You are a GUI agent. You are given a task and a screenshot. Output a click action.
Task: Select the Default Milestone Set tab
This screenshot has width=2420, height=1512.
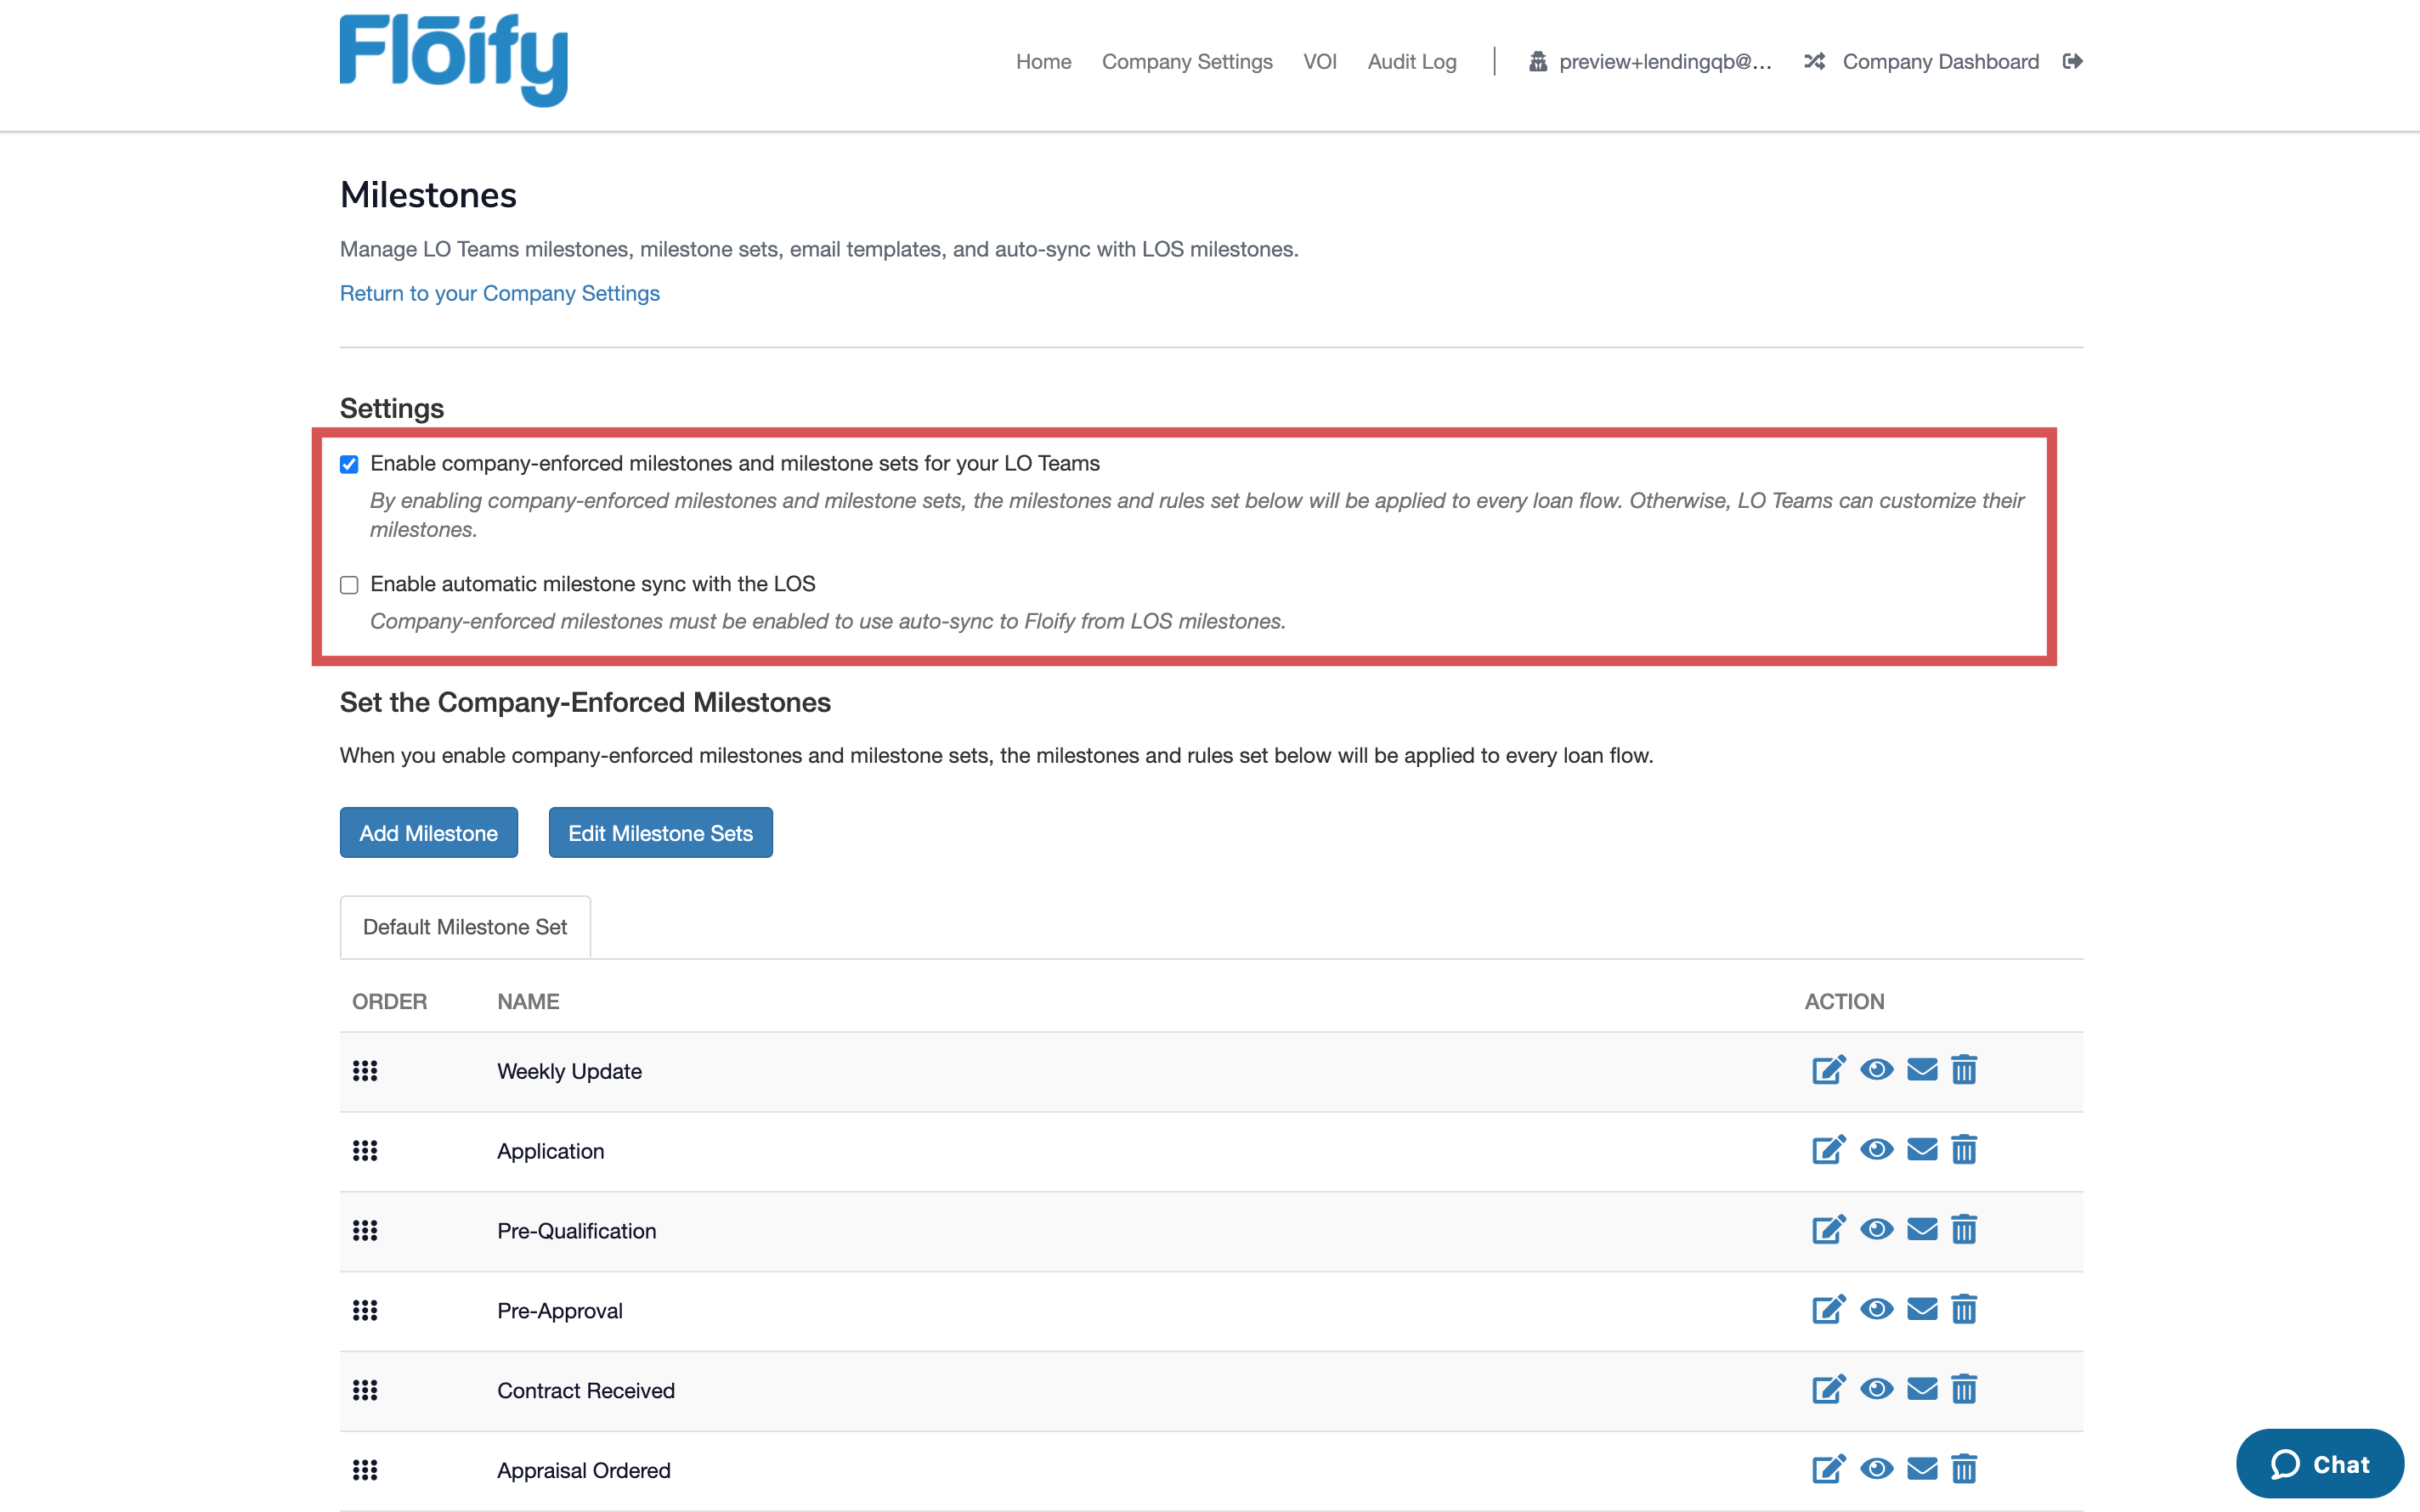pyautogui.click(x=465, y=927)
